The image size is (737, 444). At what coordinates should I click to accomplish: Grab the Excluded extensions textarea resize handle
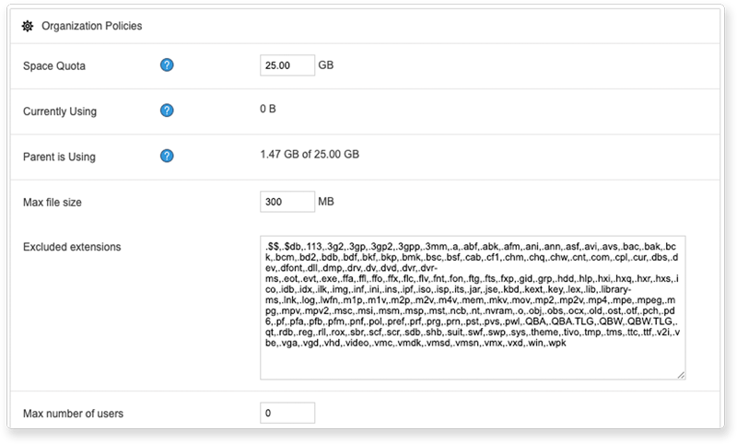pos(680,374)
